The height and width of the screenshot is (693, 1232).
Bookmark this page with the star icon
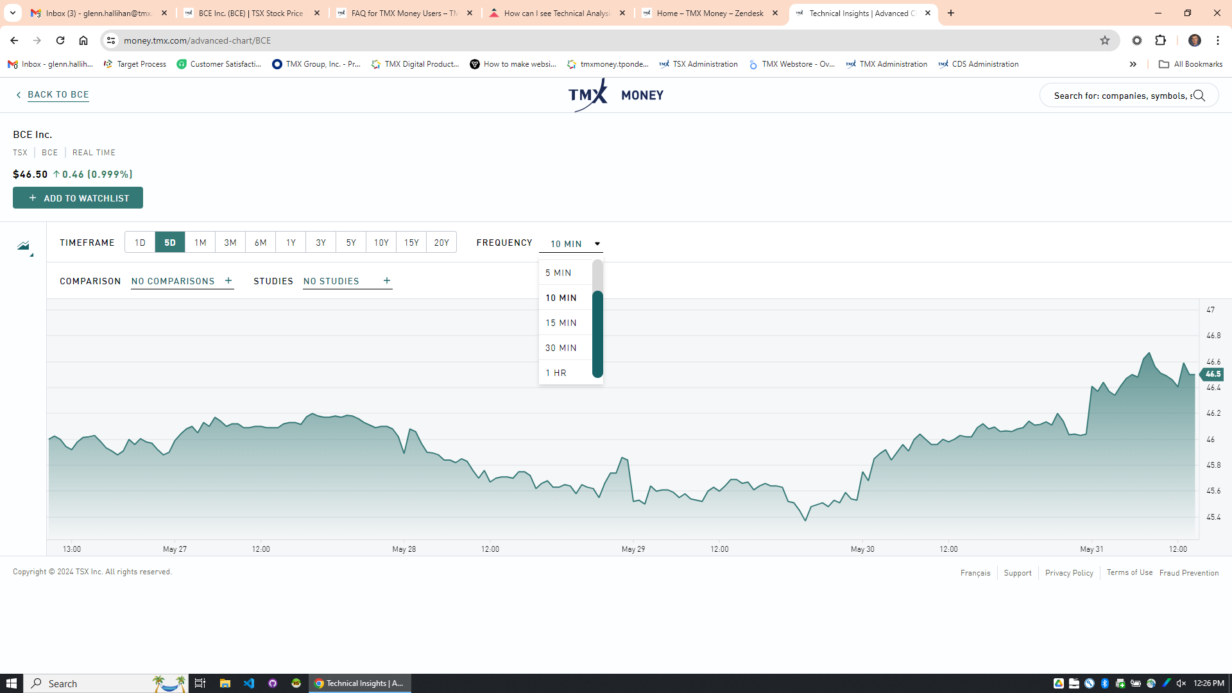click(x=1104, y=40)
